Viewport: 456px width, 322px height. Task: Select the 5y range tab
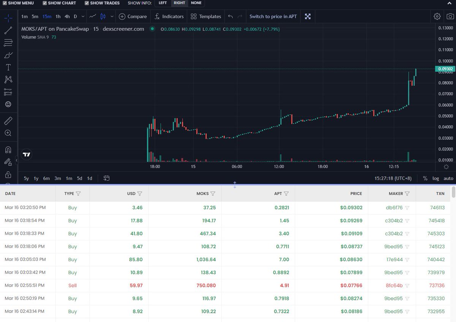click(x=26, y=178)
